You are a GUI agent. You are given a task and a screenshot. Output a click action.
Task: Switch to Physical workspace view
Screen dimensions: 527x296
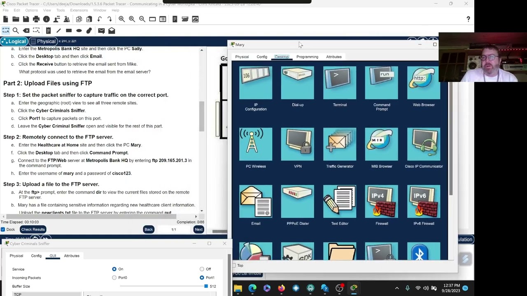tap(43, 41)
